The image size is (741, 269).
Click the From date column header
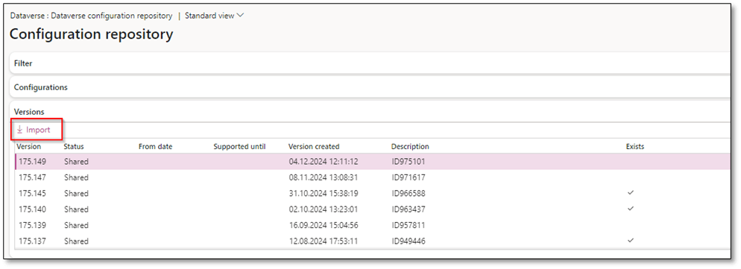tap(156, 147)
